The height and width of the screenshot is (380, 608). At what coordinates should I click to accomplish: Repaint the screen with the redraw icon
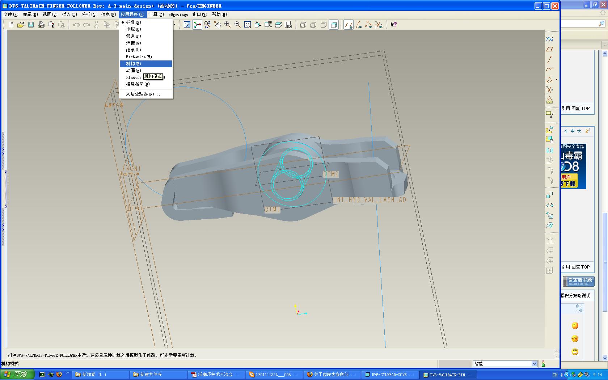(x=187, y=25)
